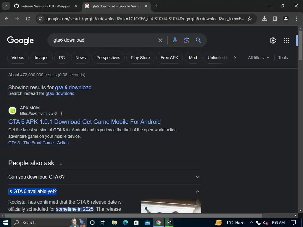This screenshot has height=227, width=303.
Task: Click the Windows taskbar Search box
Action: 49,223
